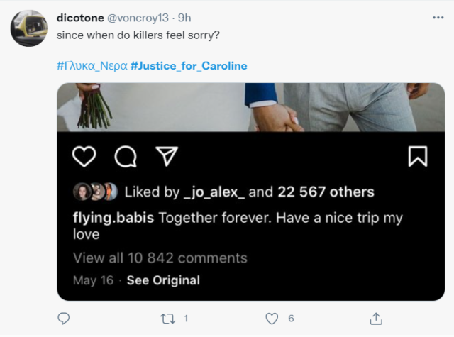The image size is (454, 337).
Task: Like the tweet with heart icon
Action: (272, 319)
